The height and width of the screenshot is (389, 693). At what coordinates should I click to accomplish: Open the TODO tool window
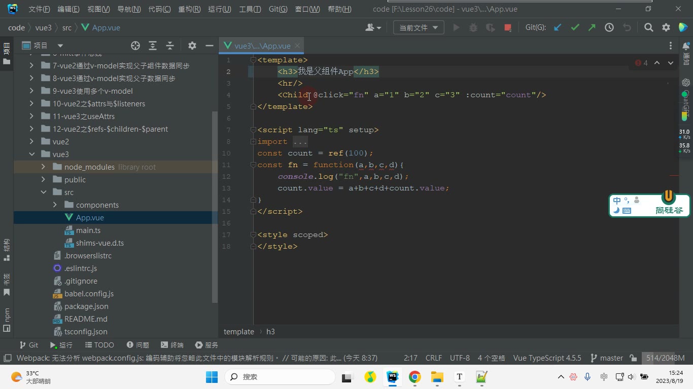[99, 345]
